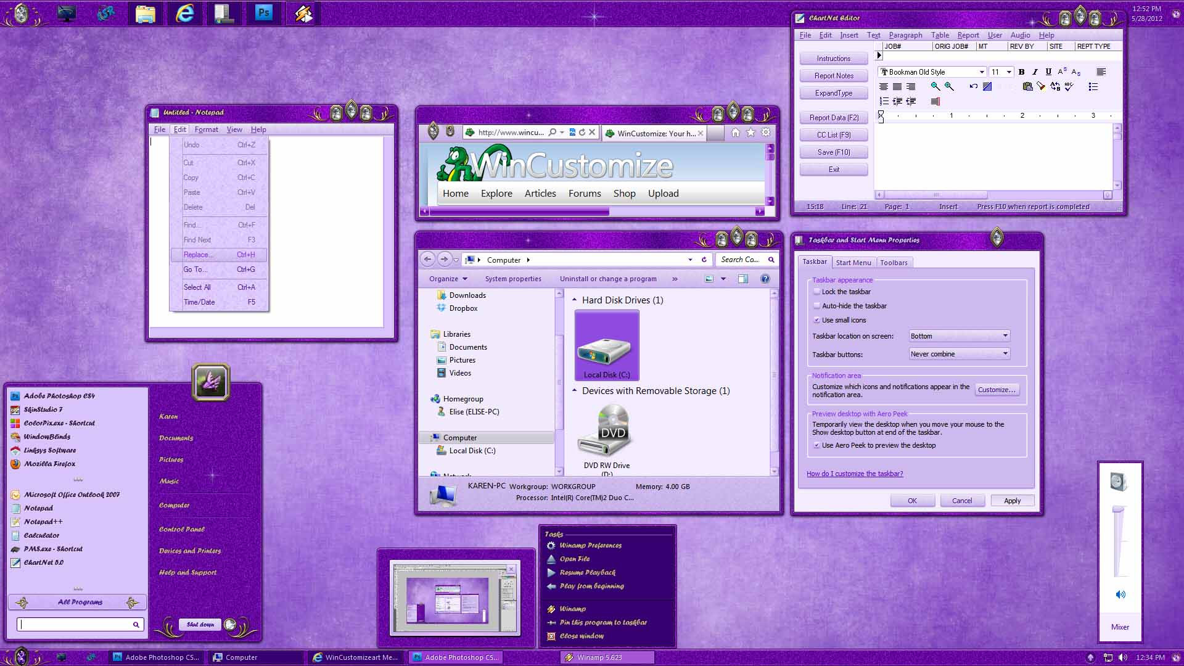Open view options arrow in Computer toolbar

tap(723, 279)
